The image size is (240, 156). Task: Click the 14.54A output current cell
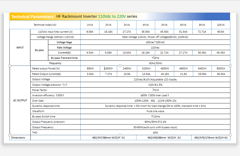[x=146, y=74]
